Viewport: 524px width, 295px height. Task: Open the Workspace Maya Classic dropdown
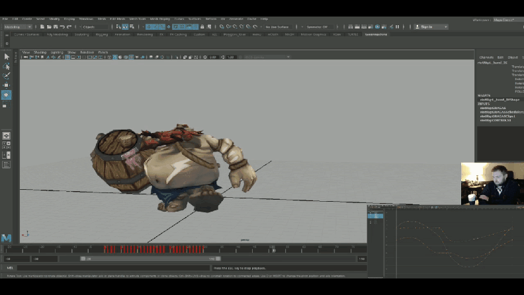(x=507, y=20)
